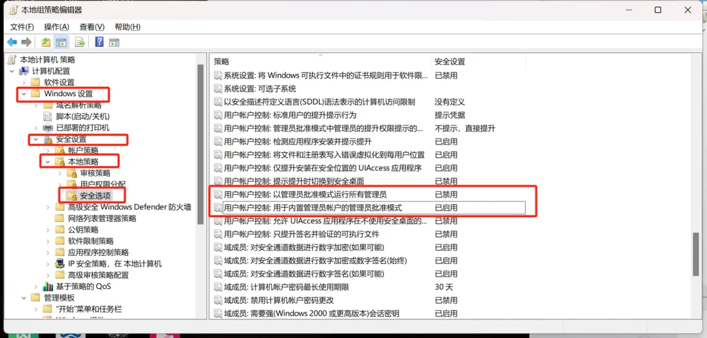Expand the 应用程序控制策略 tree node
Viewport: 707px width, 338px height.
point(48,252)
